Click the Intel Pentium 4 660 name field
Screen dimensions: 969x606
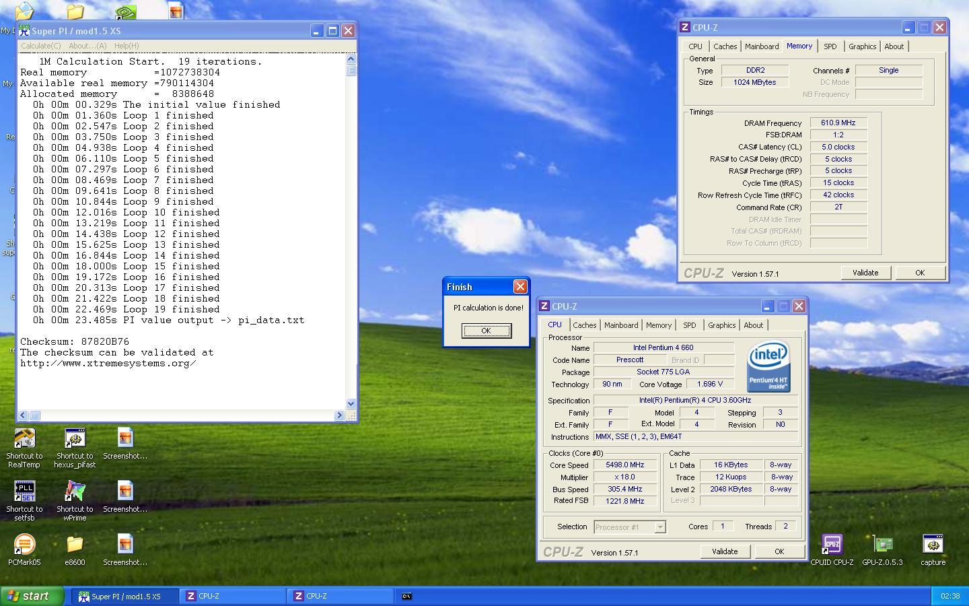(x=663, y=348)
